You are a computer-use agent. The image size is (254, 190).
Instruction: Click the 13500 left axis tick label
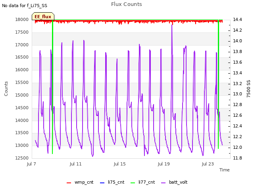pyautogui.click(x=22, y=133)
